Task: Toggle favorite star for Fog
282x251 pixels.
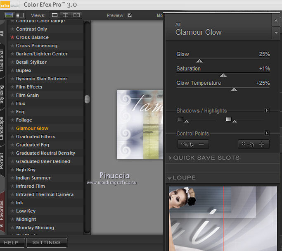Action: [x=12, y=112]
